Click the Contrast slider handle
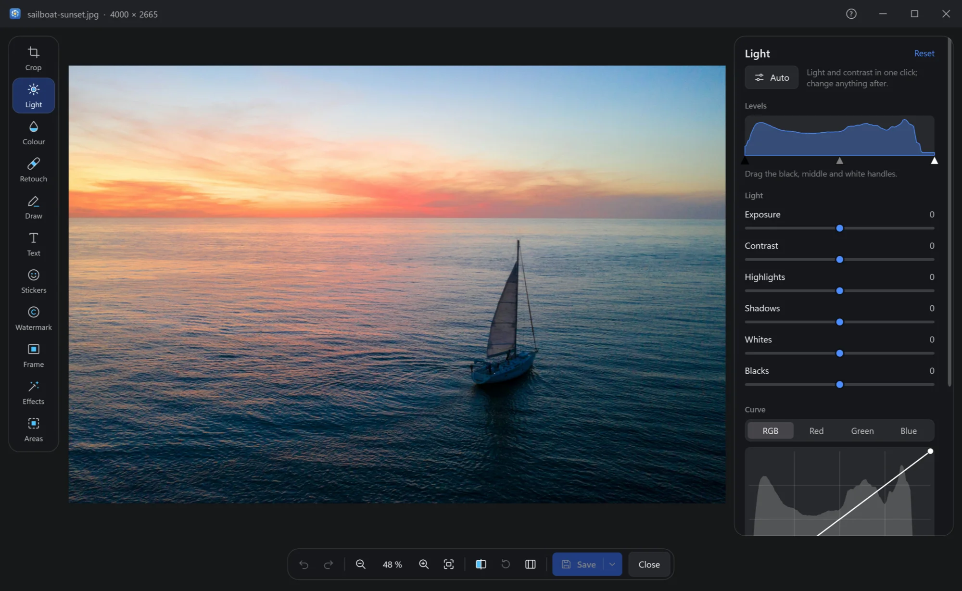This screenshot has width=962, height=591. pyautogui.click(x=839, y=260)
